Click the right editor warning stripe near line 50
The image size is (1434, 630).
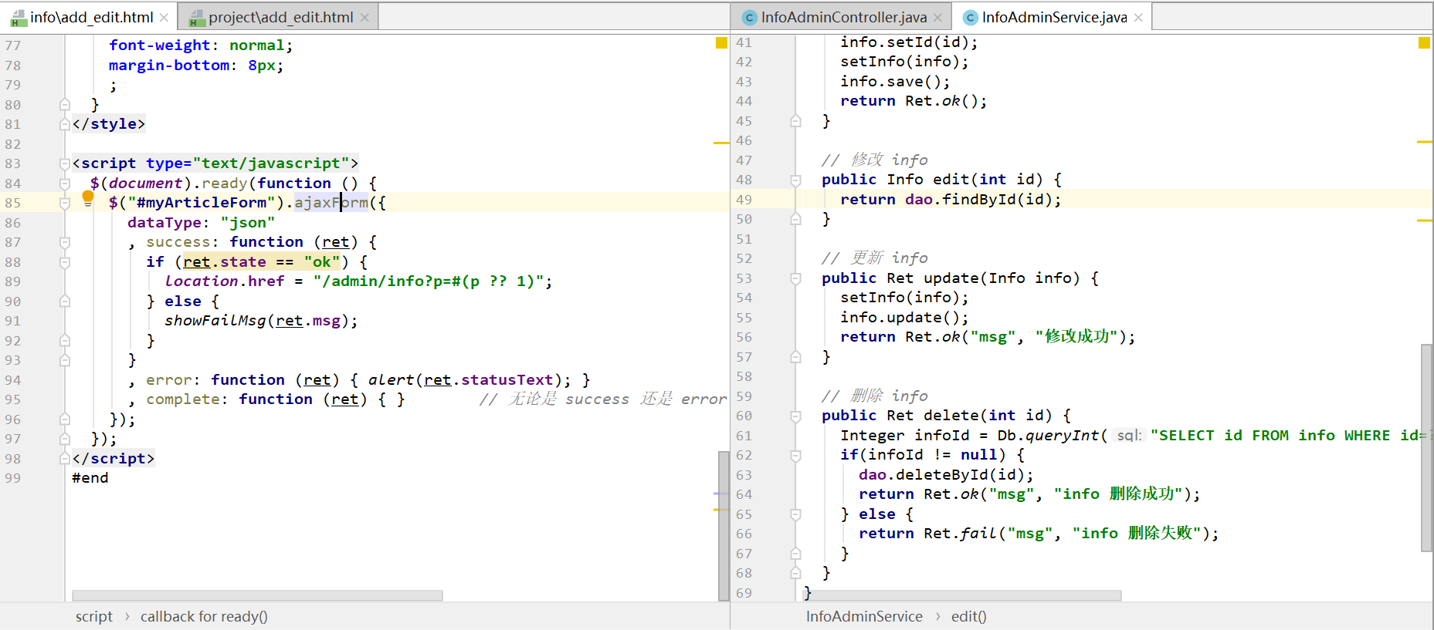click(1425, 221)
